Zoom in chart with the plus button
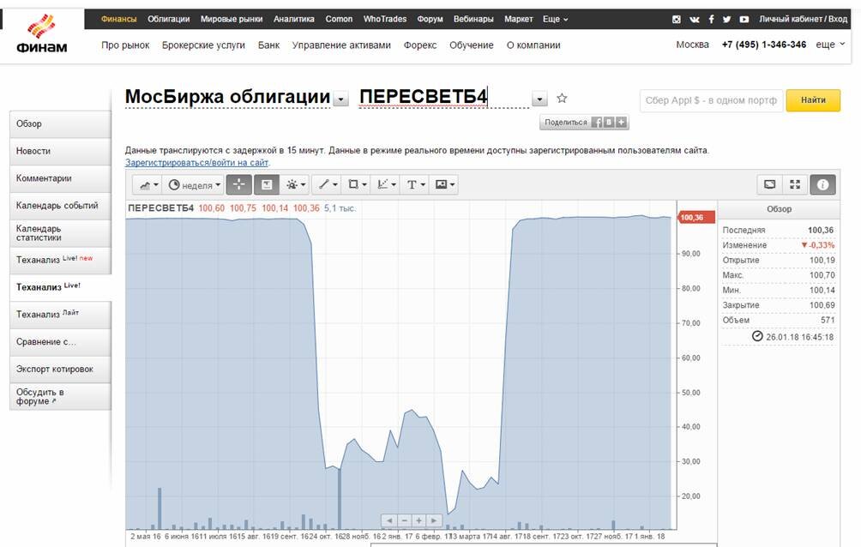This screenshot has height=547, width=861. tap(419, 520)
